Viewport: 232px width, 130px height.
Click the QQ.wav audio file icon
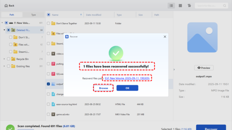click(53, 74)
